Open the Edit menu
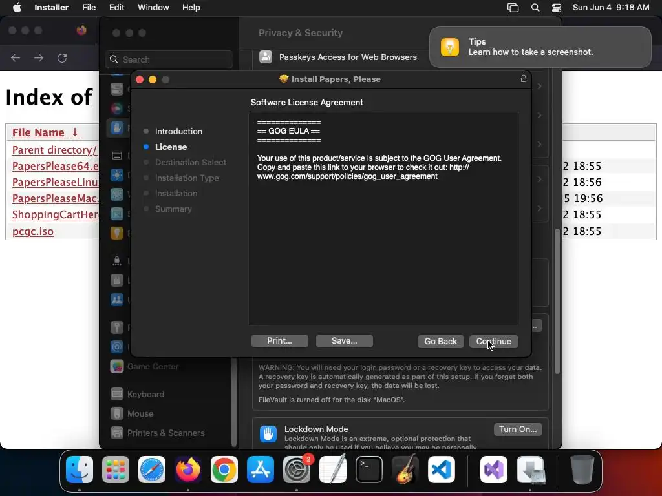Screen dimensions: 662x496 (x=116, y=8)
